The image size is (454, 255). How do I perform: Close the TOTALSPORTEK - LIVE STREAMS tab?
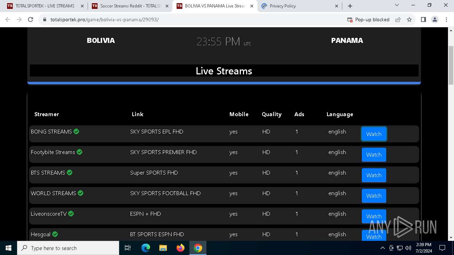[82, 6]
